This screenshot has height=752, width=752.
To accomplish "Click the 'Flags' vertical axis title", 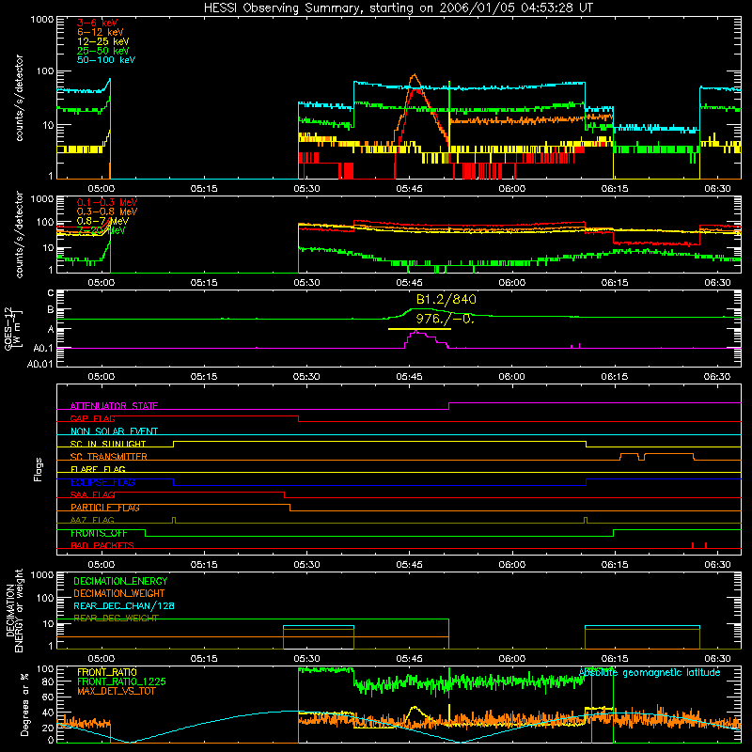I will 39,469.
